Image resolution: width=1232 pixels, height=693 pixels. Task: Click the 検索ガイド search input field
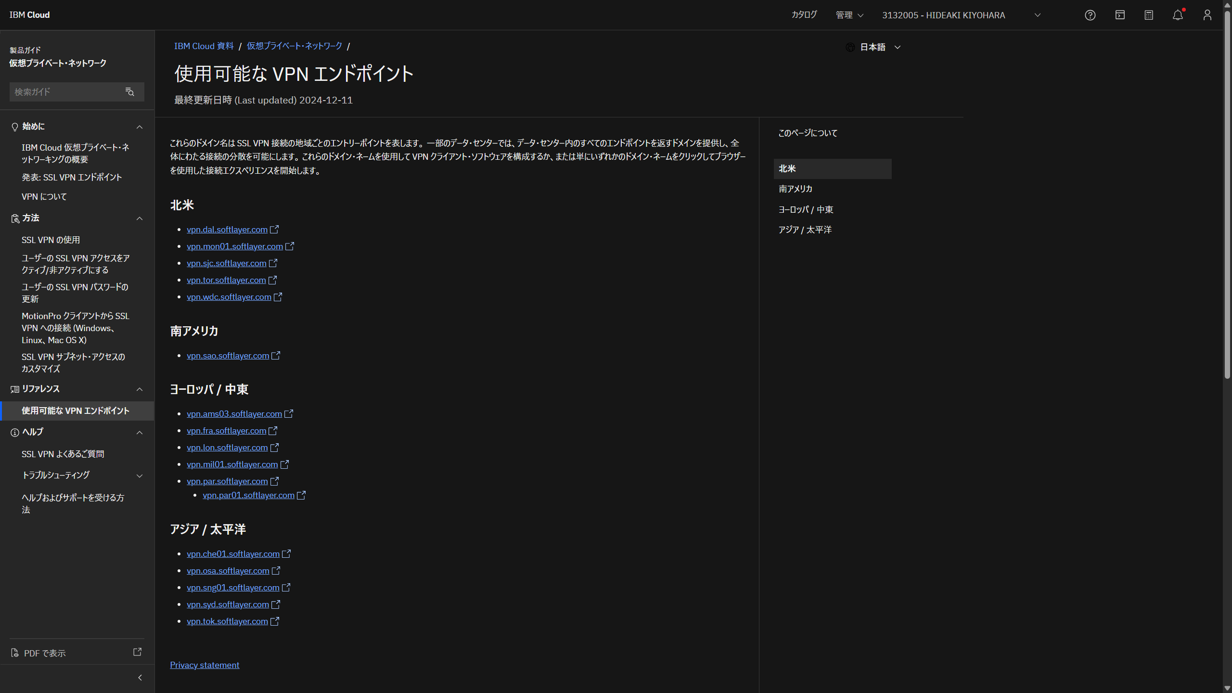(x=67, y=91)
